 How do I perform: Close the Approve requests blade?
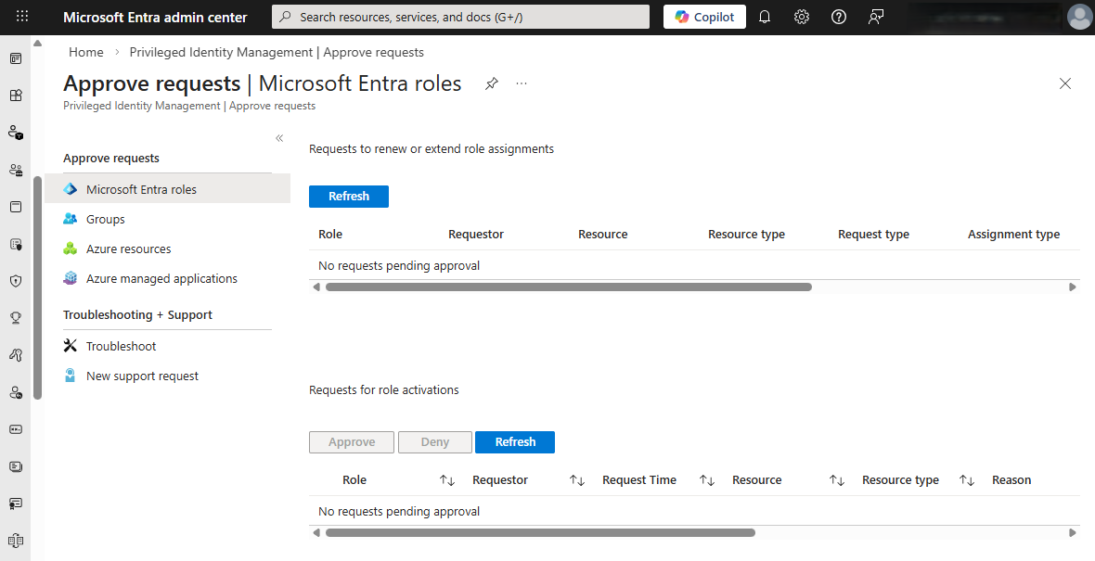click(x=1065, y=83)
